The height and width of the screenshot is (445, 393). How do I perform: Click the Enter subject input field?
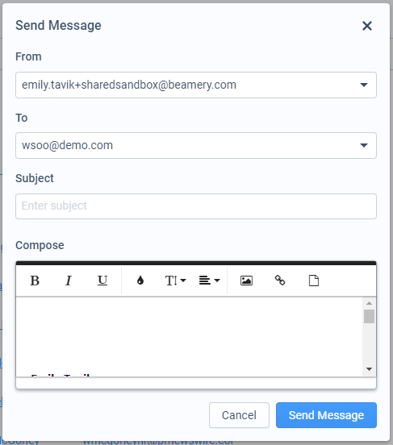196,206
